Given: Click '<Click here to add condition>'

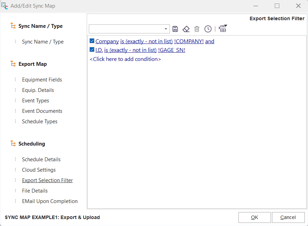Looking at the screenshot, I should coord(125,59).
